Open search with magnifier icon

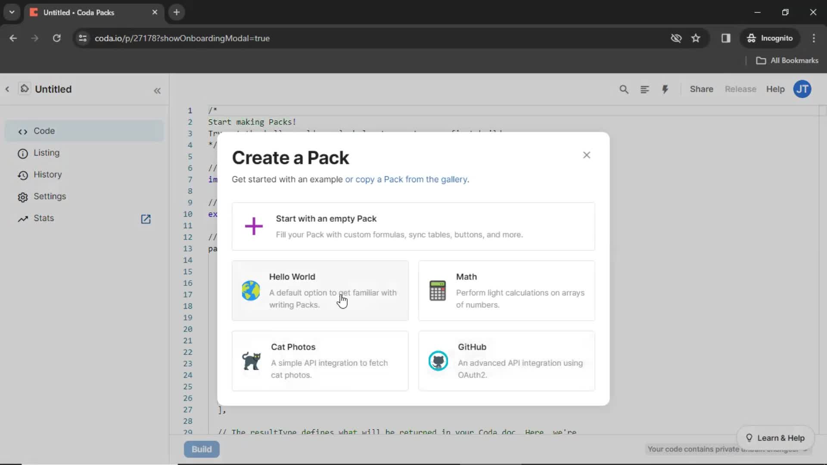(624, 89)
